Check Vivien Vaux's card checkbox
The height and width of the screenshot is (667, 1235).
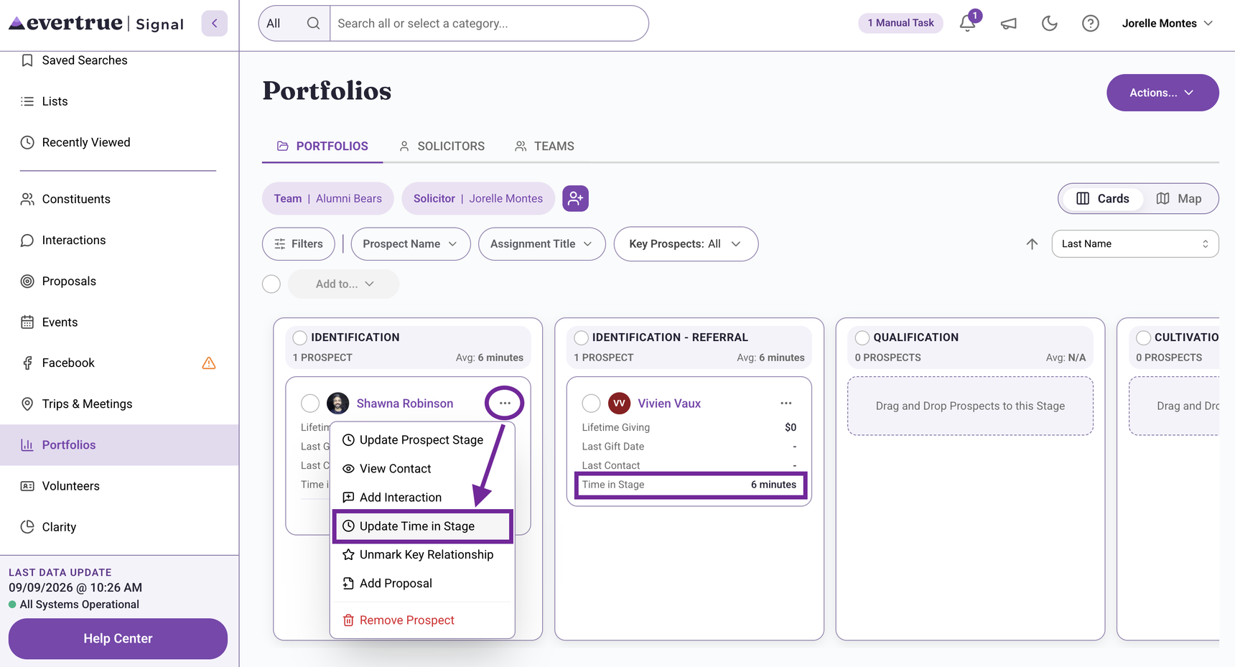pyautogui.click(x=591, y=404)
